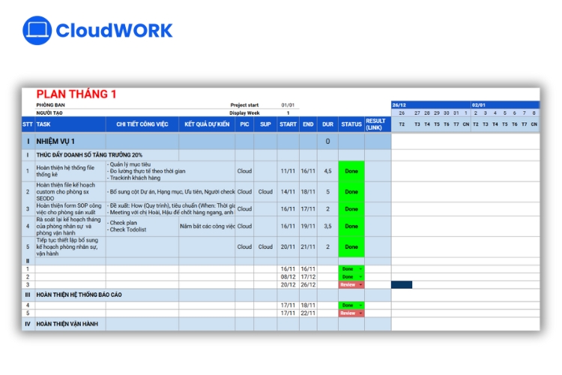The width and height of the screenshot is (562, 375).
Task: Click the PLAN THÁNG 1 title
Action: [76, 94]
